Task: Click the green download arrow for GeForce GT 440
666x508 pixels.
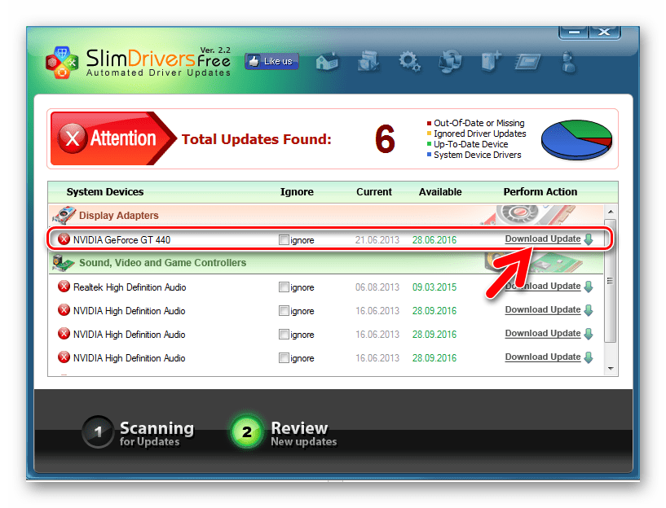Action: 588,239
